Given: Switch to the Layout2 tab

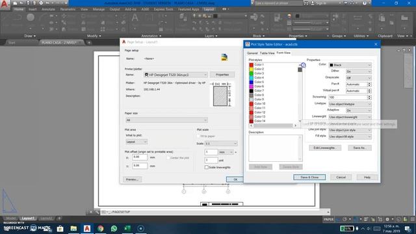Looking at the screenshot, I should tap(46, 218).
